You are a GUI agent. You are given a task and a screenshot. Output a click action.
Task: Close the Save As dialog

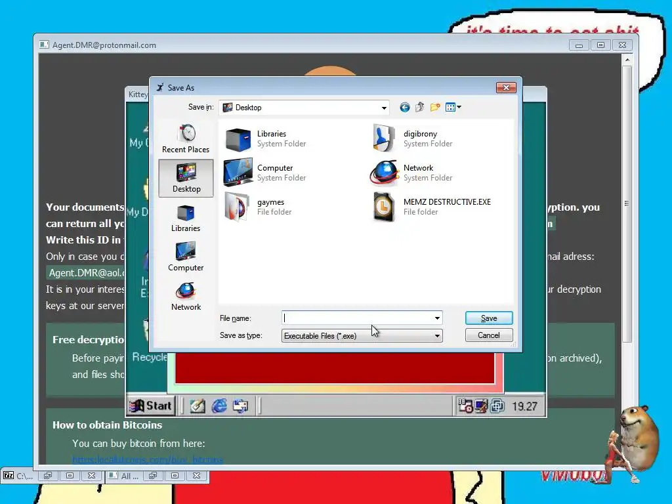506,87
